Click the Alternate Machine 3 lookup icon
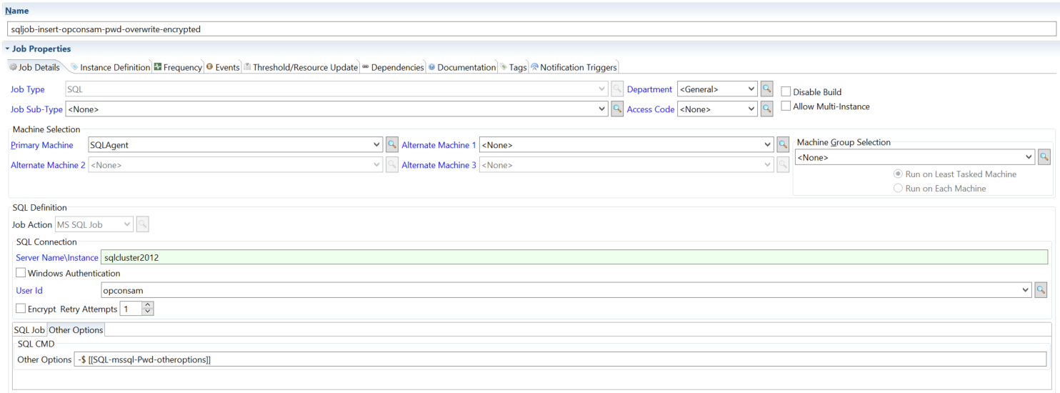 783,165
